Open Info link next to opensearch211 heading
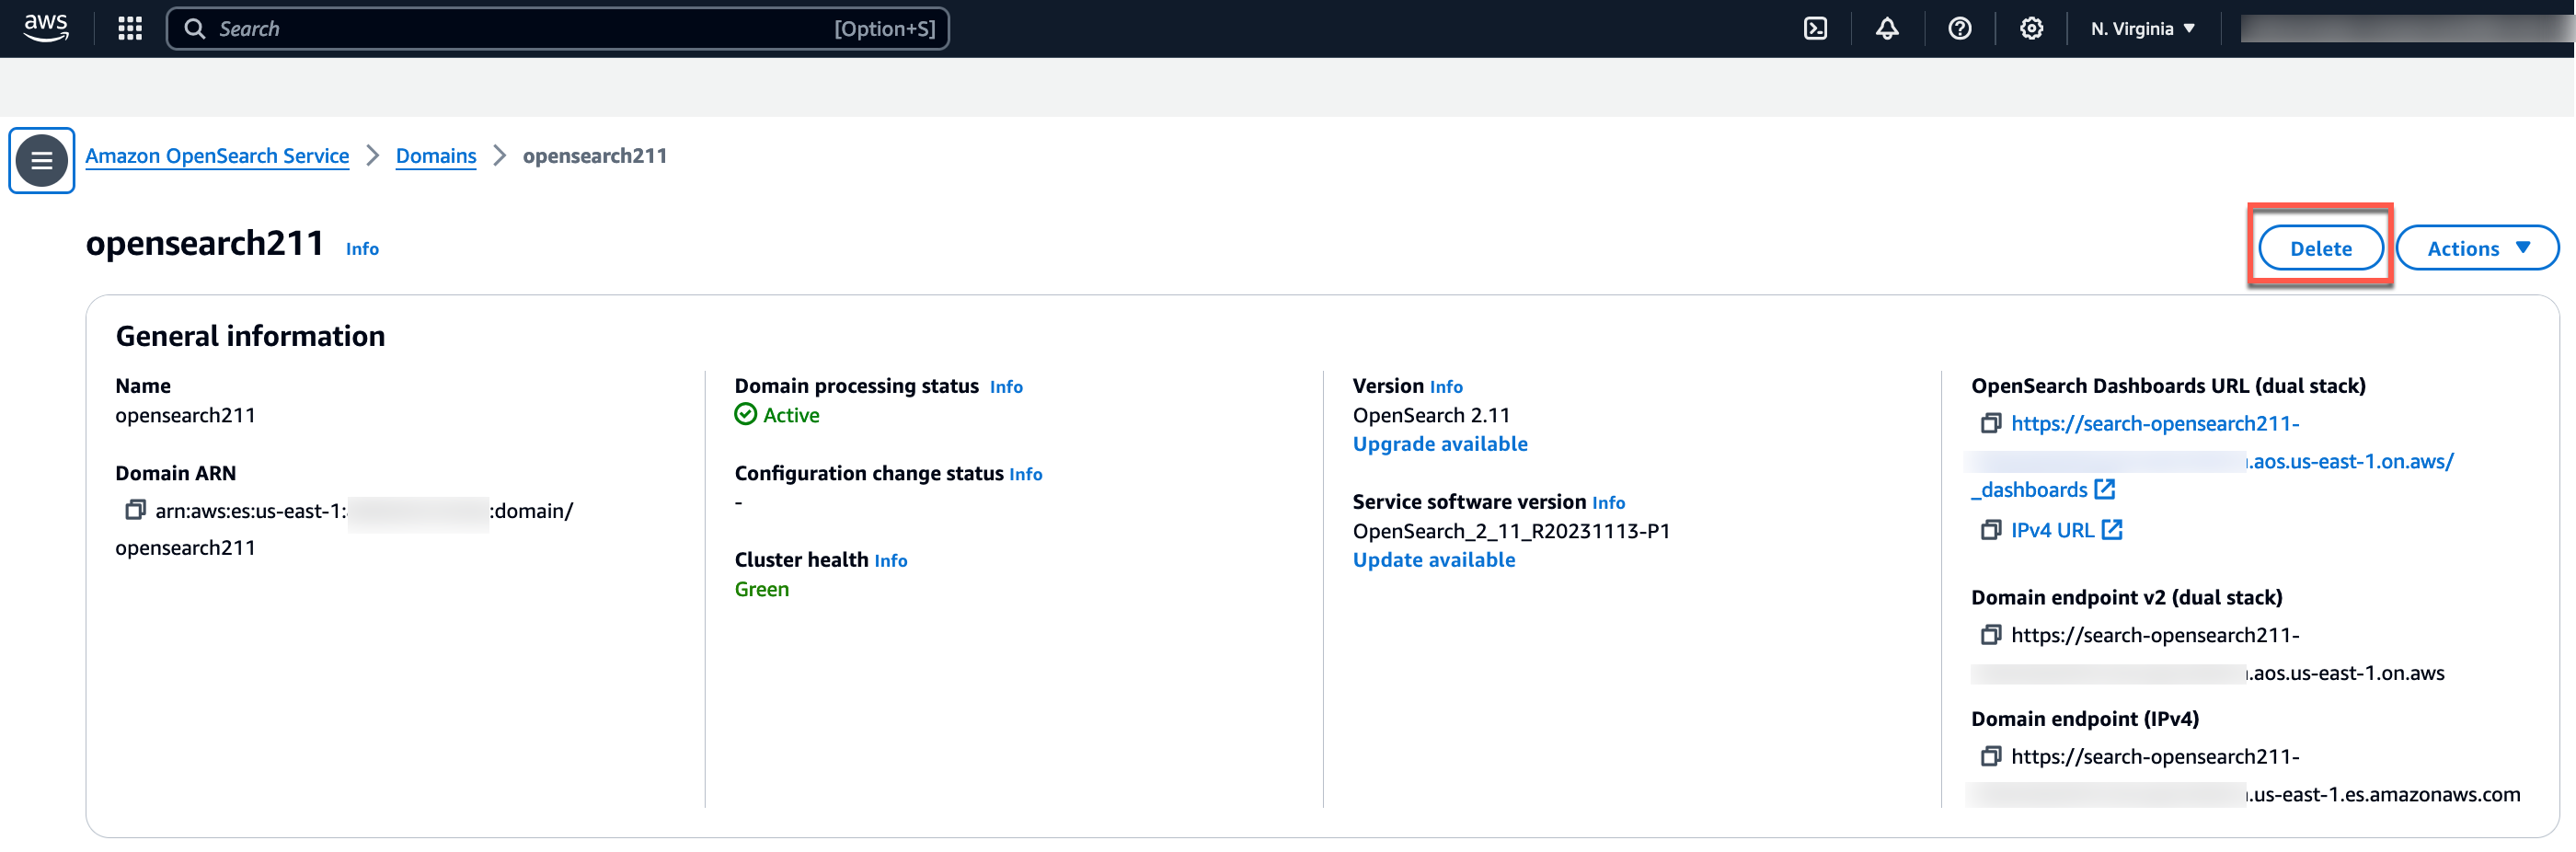The width and height of the screenshot is (2576, 852). click(x=362, y=249)
